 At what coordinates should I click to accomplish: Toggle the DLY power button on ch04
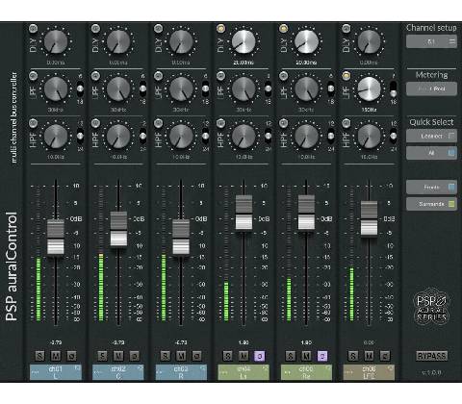click(x=220, y=29)
